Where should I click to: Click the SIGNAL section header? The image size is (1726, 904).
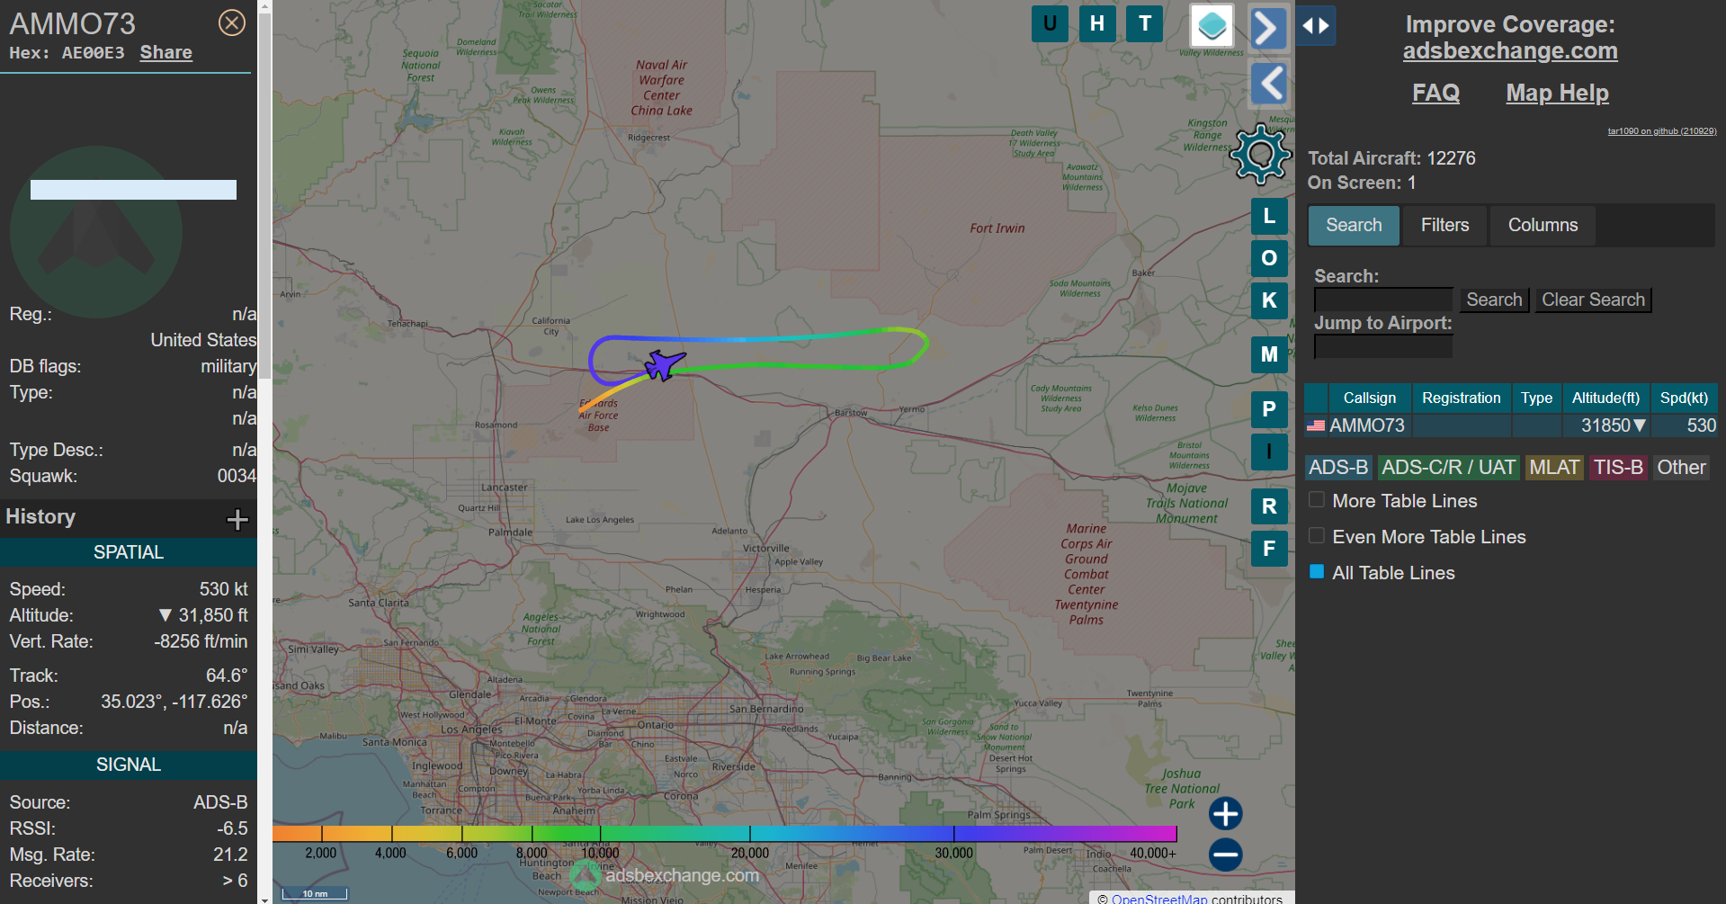tap(129, 765)
